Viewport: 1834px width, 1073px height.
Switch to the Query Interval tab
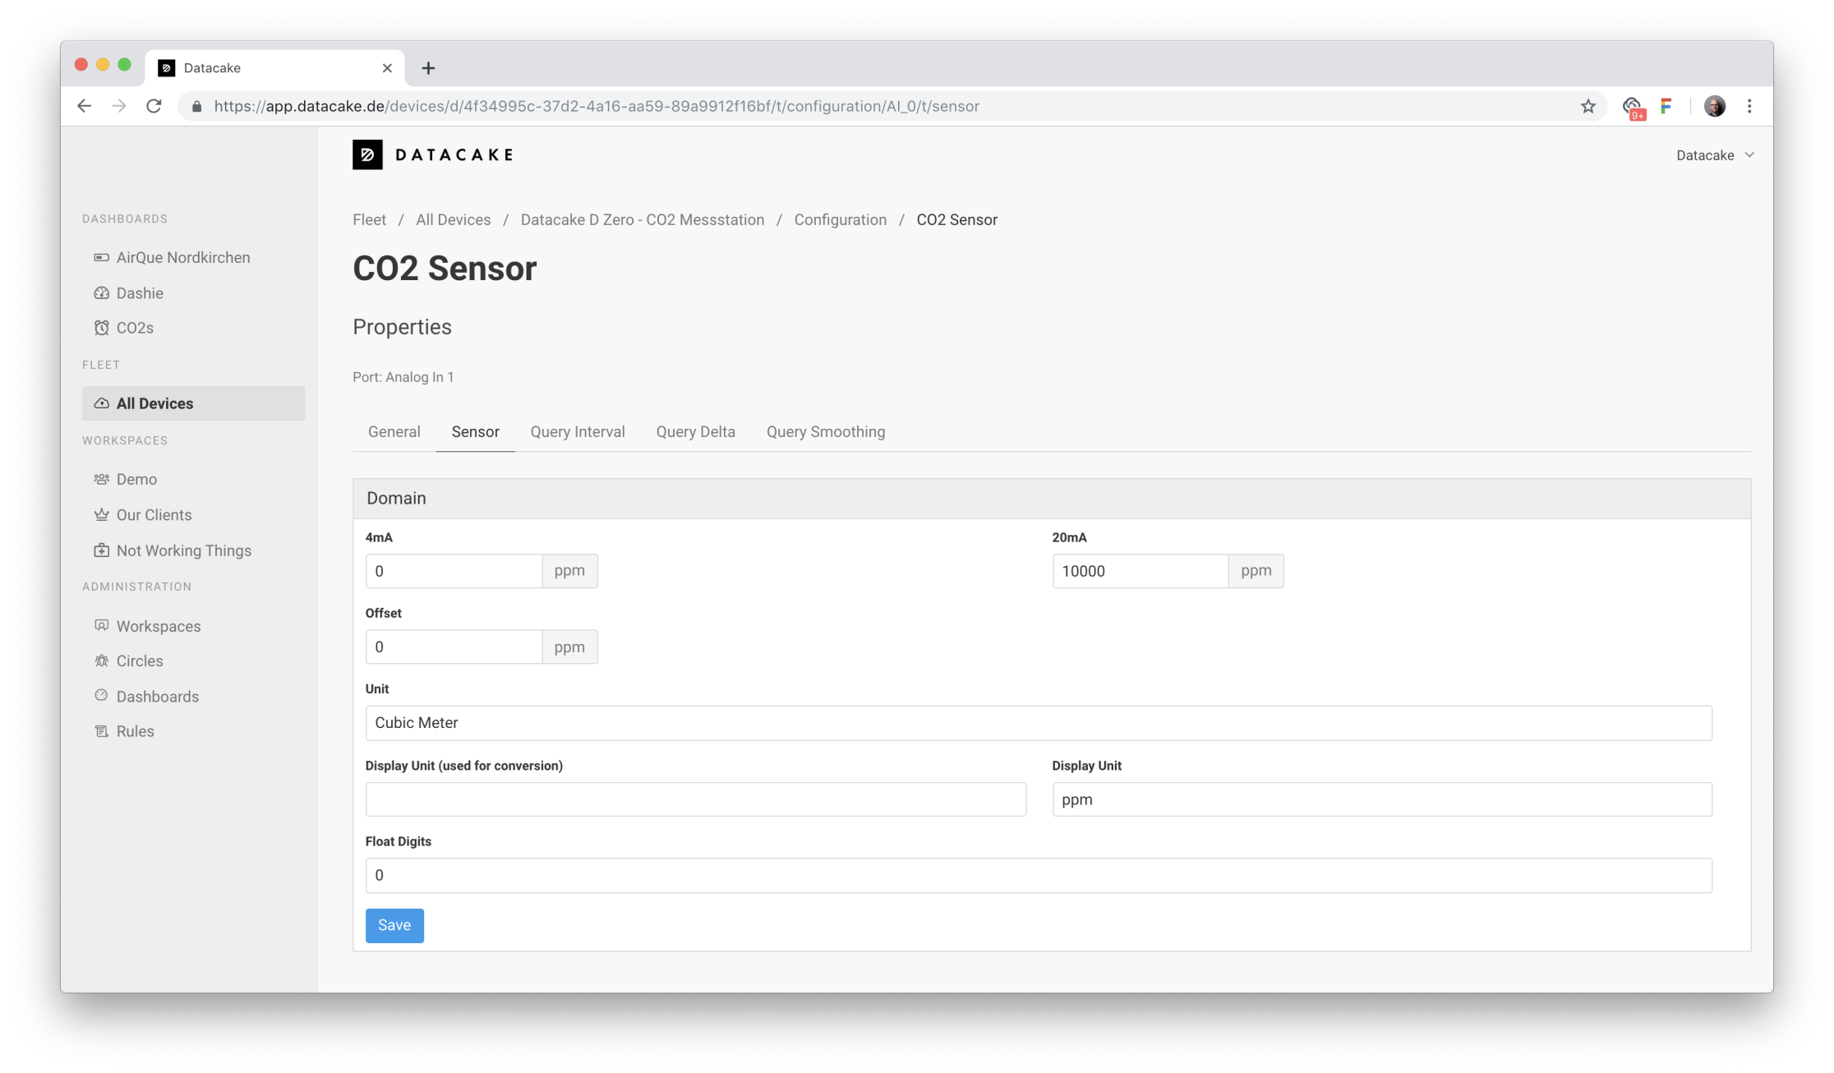[577, 432]
